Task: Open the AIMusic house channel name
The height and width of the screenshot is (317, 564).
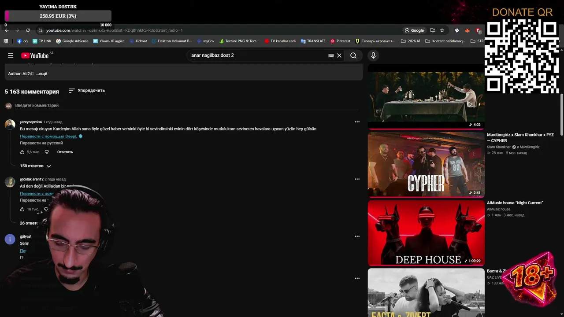Action: point(498,209)
